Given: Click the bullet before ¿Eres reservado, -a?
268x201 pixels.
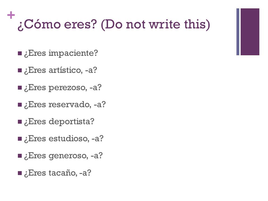Looking at the screenshot, I should click(20, 105).
